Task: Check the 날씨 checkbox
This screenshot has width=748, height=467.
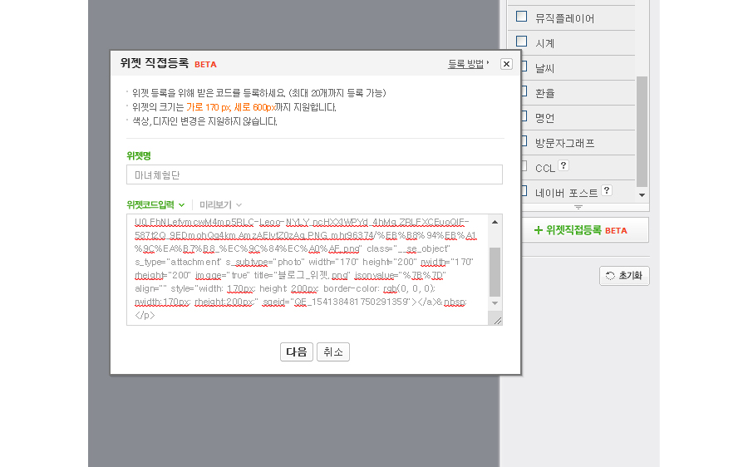Action: tap(524, 66)
